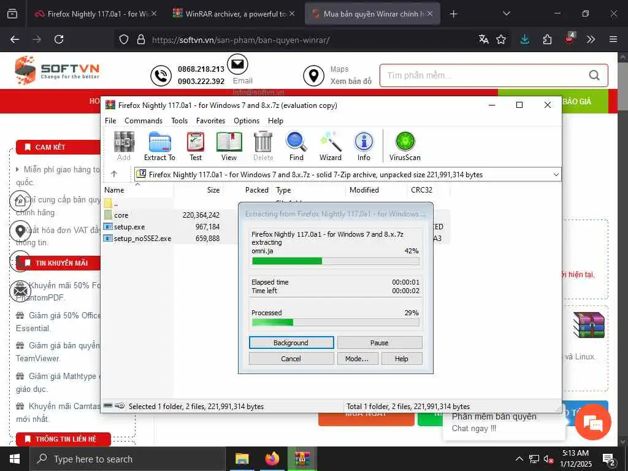Sort by the Size column header
This screenshot has height=471, width=628.
coord(198,190)
